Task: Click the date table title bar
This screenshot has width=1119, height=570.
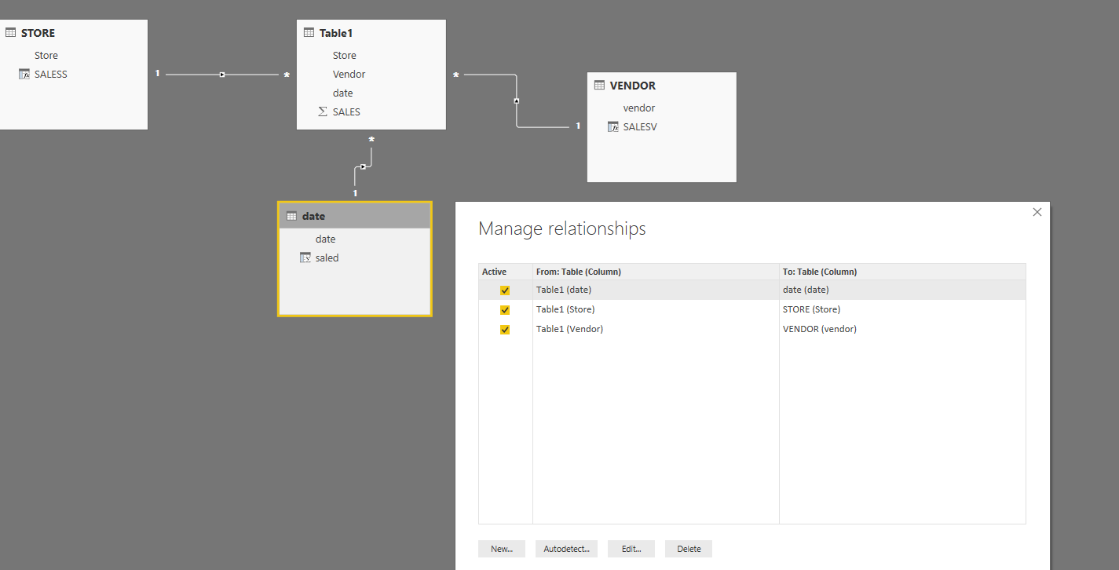Action: [x=354, y=216]
